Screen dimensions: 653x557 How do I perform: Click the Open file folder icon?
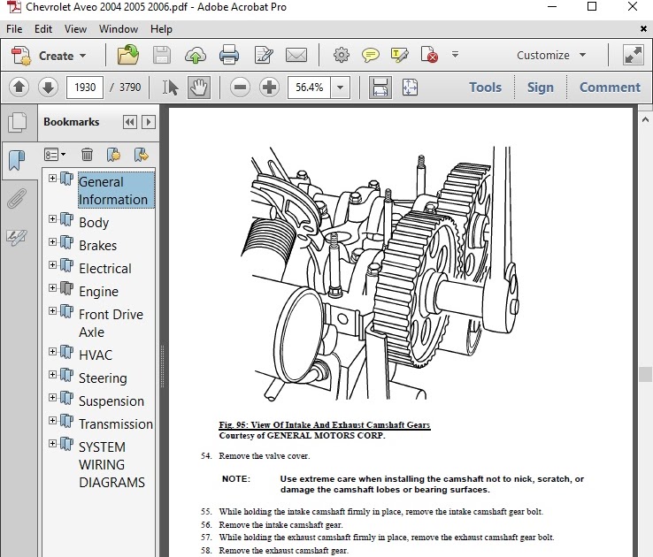pos(127,55)
